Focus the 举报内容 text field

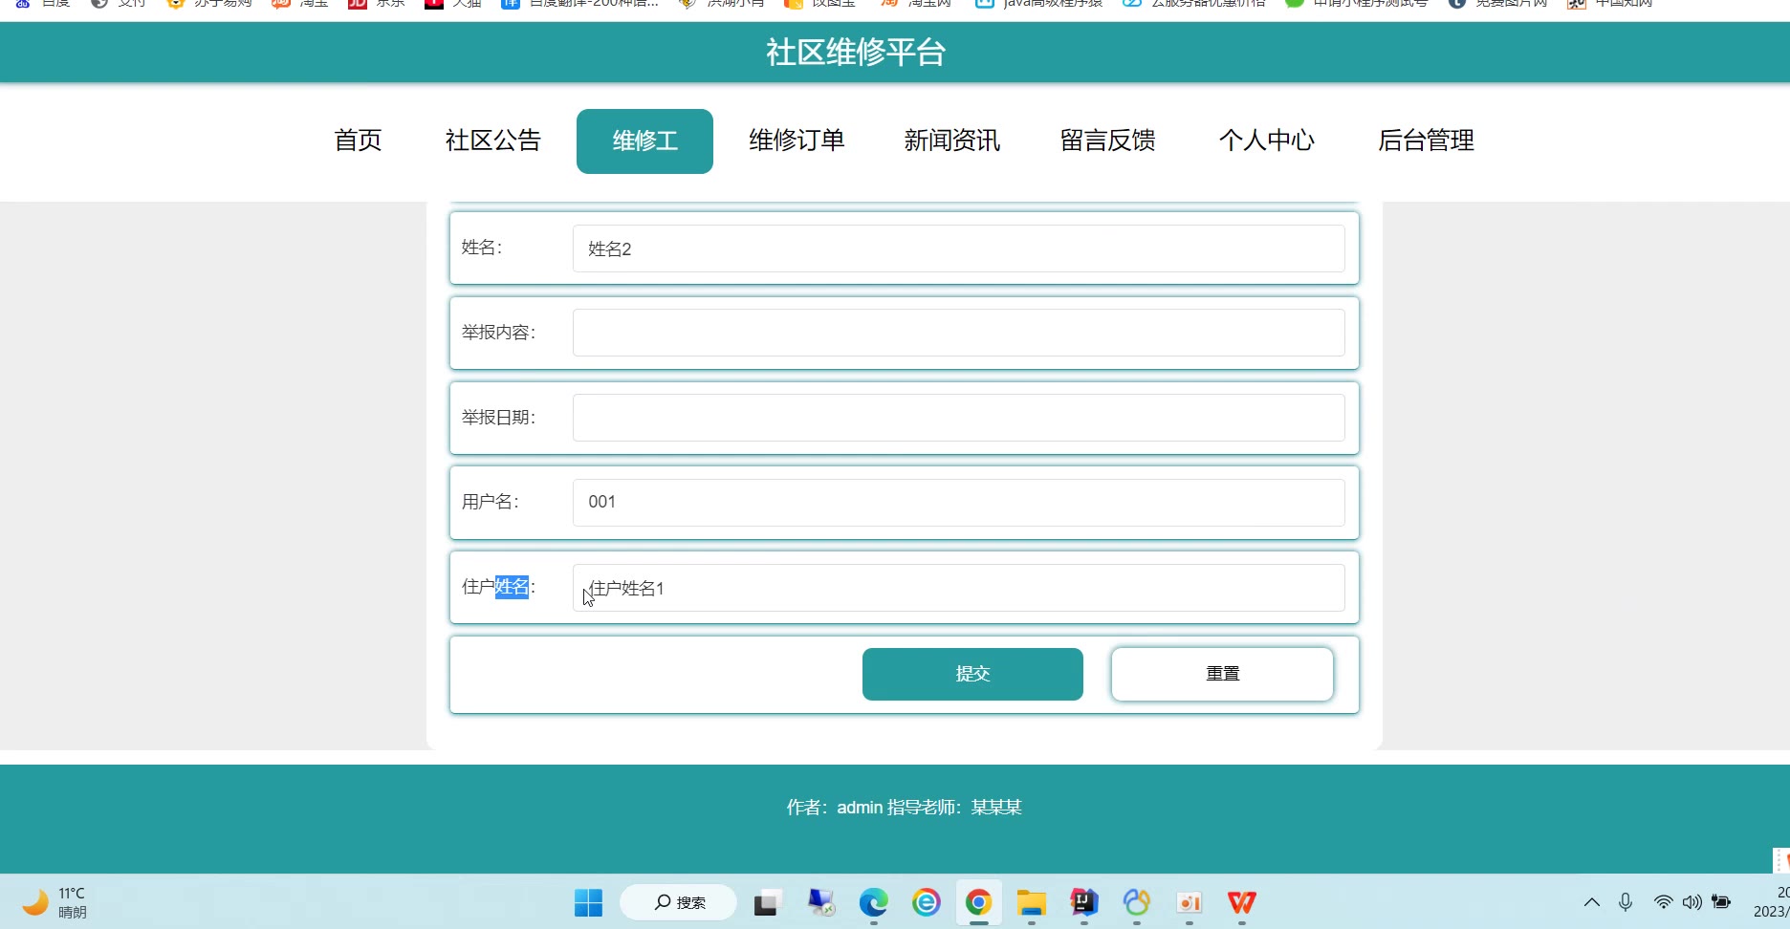coord(959,333)
